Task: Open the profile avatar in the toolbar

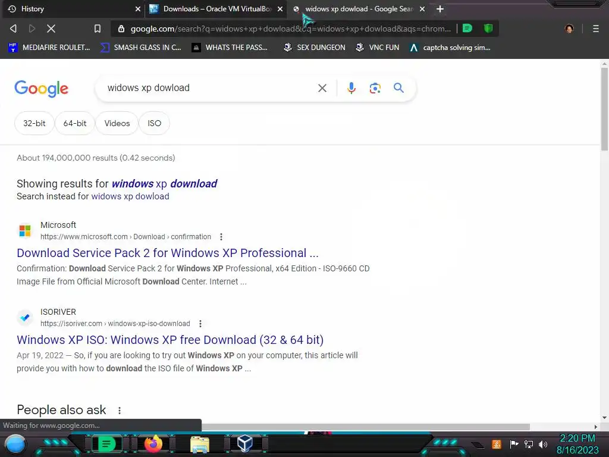Action: [x=569, y=29]
